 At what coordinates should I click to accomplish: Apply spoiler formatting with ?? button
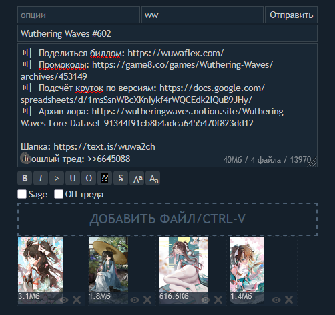(105, 178)
